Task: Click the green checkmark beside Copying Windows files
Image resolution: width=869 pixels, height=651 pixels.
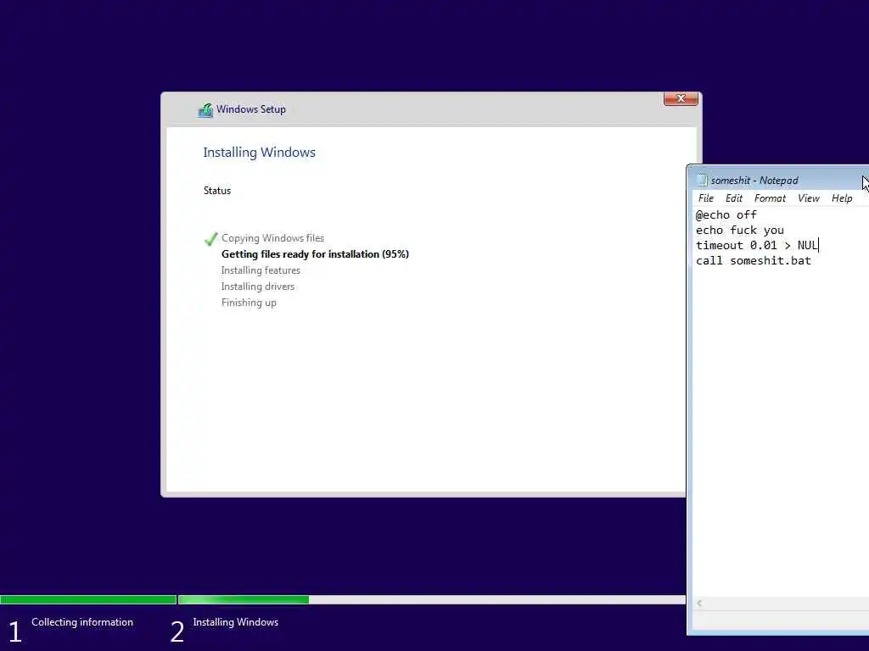Action: [210, 239]
